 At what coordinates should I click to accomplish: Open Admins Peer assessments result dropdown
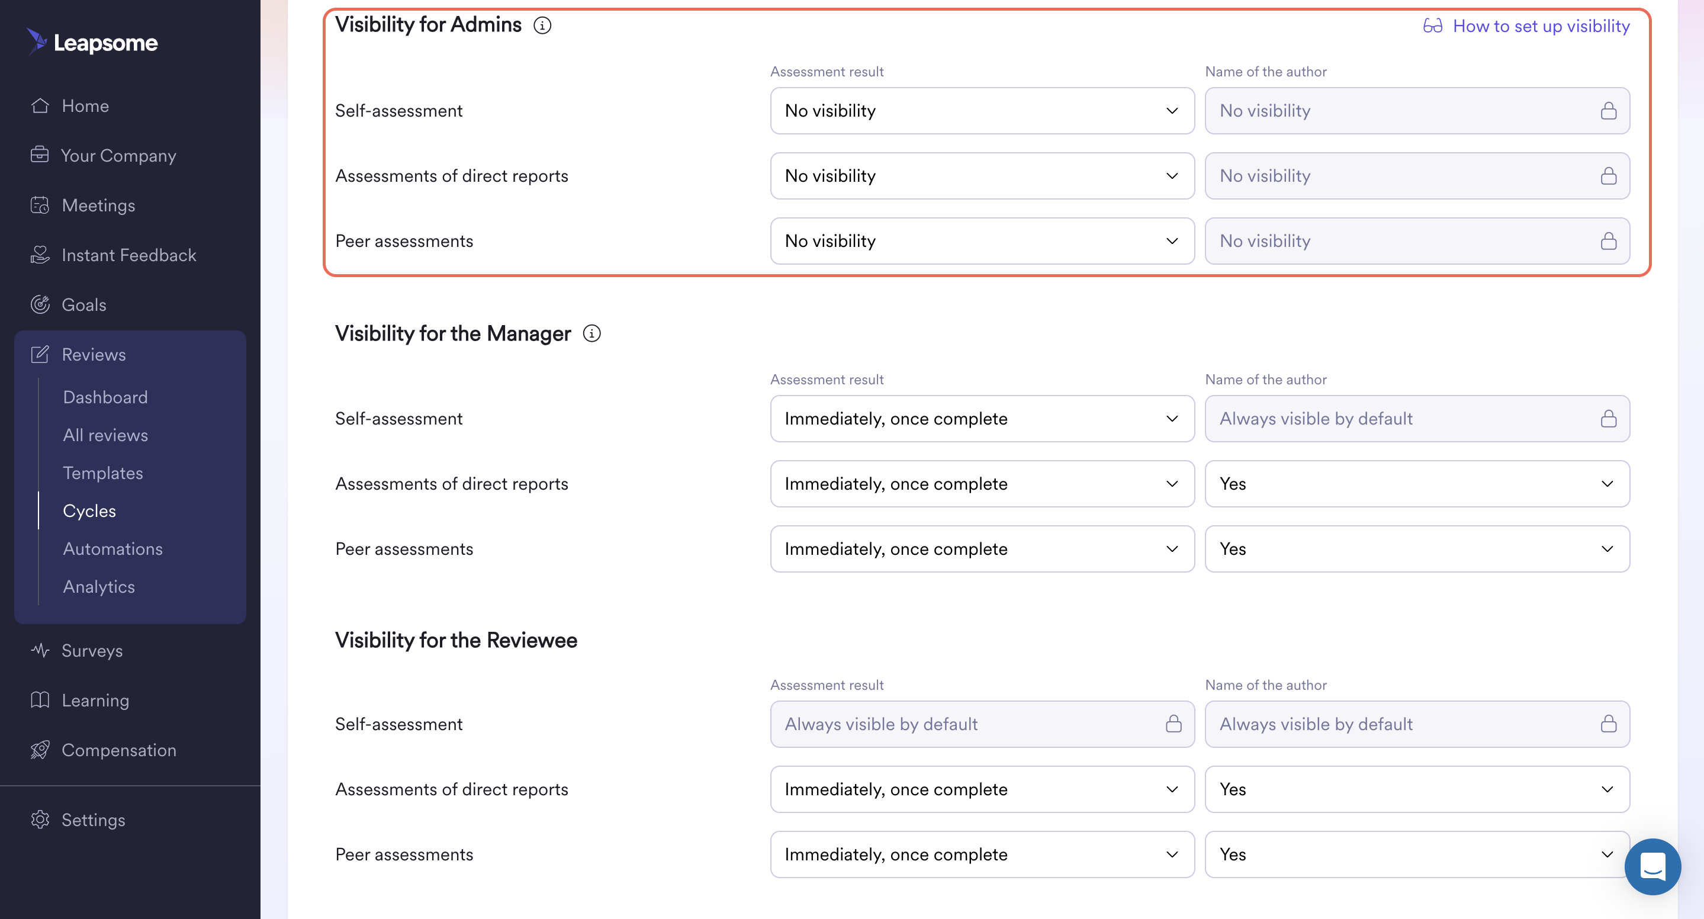coord(982,241)
